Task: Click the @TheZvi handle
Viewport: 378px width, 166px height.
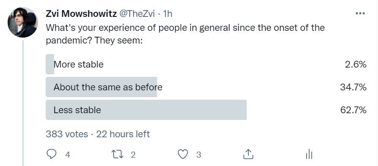Action: [x=137, y=14]
